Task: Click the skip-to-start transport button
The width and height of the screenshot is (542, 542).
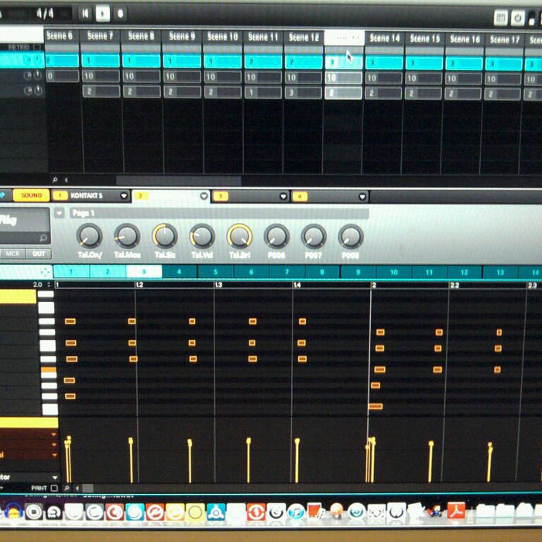Action: point(85,13)
